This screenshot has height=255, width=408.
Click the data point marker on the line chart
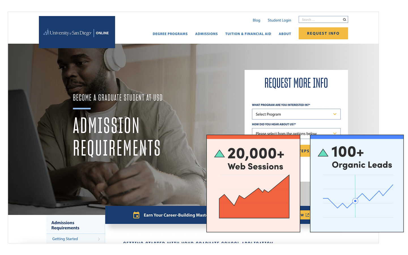(x=355, y=201)
